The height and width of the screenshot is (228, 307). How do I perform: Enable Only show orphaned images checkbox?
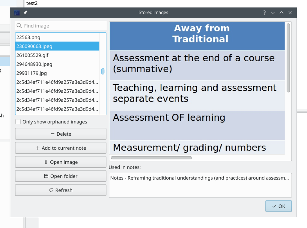click(18, 122)
